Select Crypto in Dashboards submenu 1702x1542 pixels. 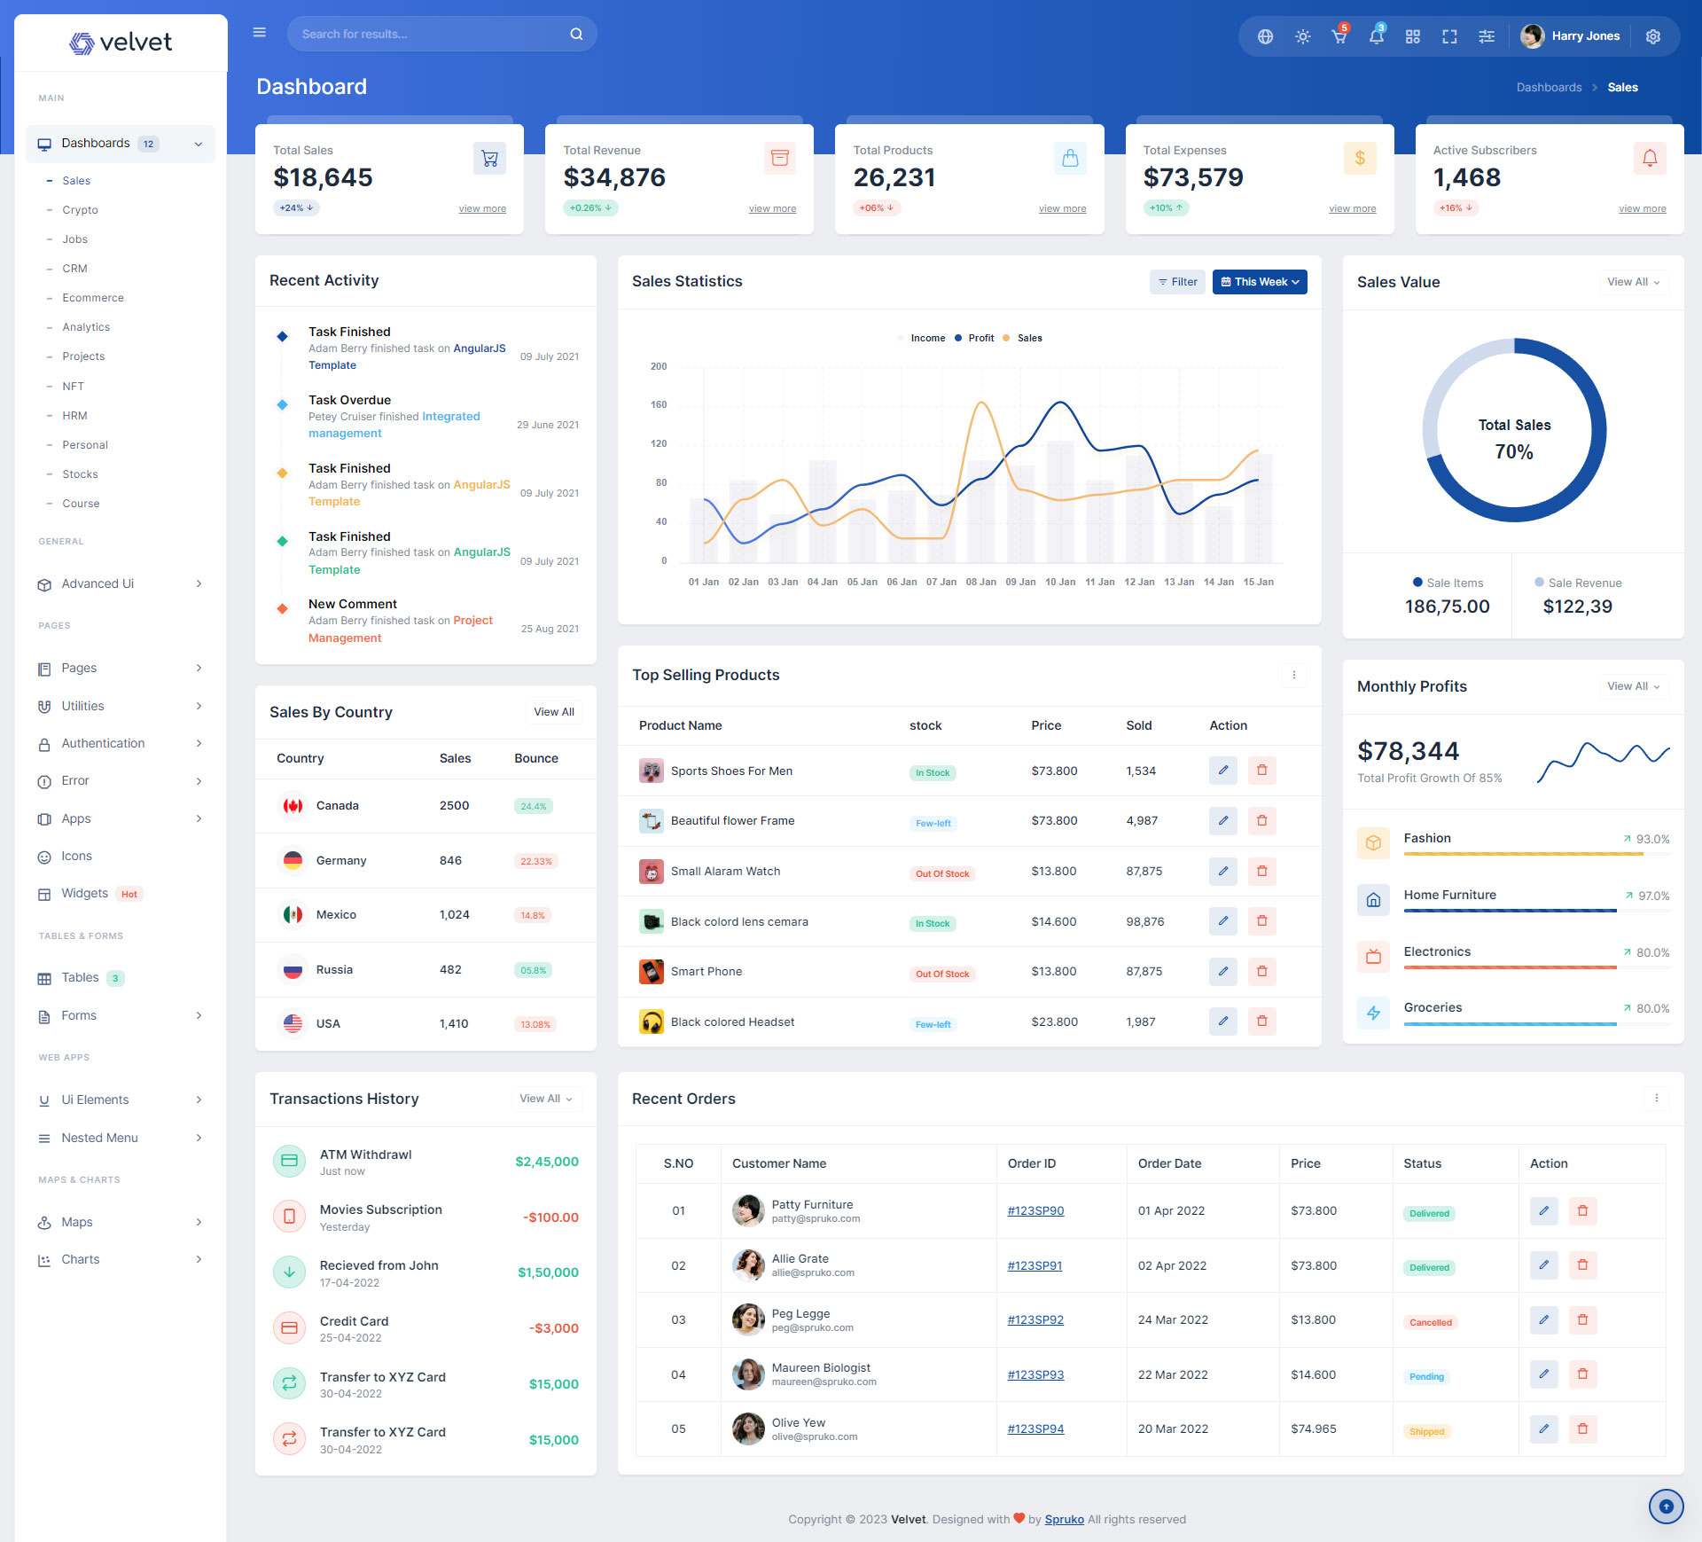(x=80, y=210)
